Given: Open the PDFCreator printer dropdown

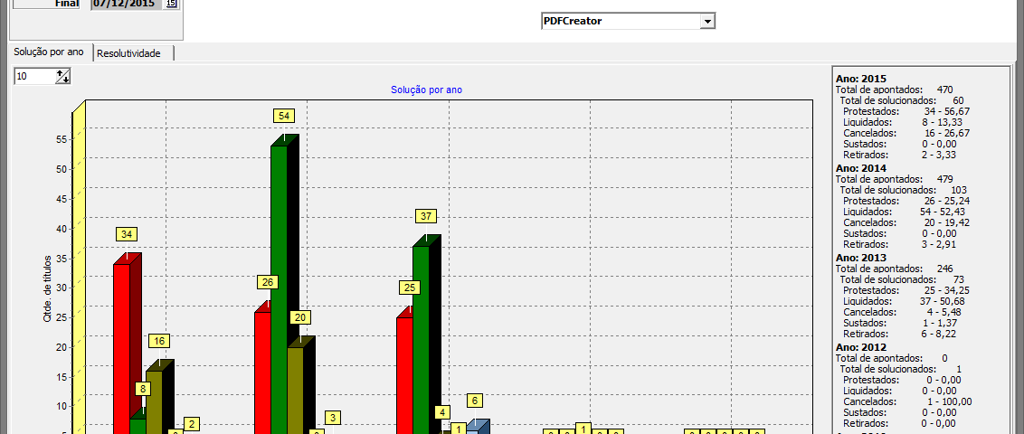Looking at the screenshot, I should point(707,21).
